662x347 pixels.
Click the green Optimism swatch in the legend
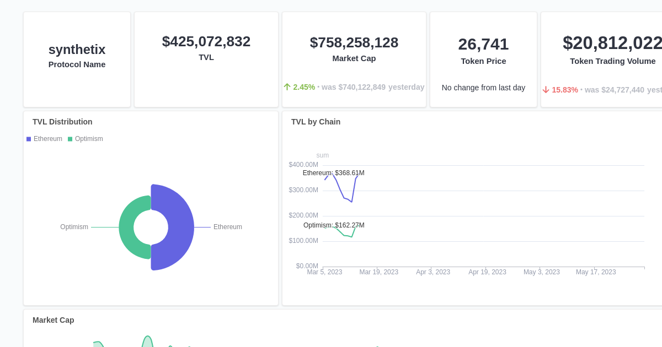(x=69, y=139)
